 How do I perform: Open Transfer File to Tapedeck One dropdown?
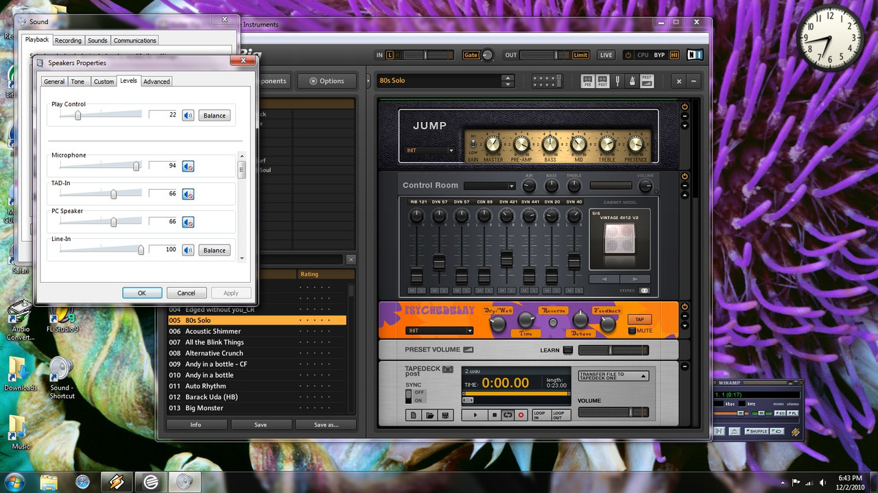pyautogui.click(x=613, y=376)
